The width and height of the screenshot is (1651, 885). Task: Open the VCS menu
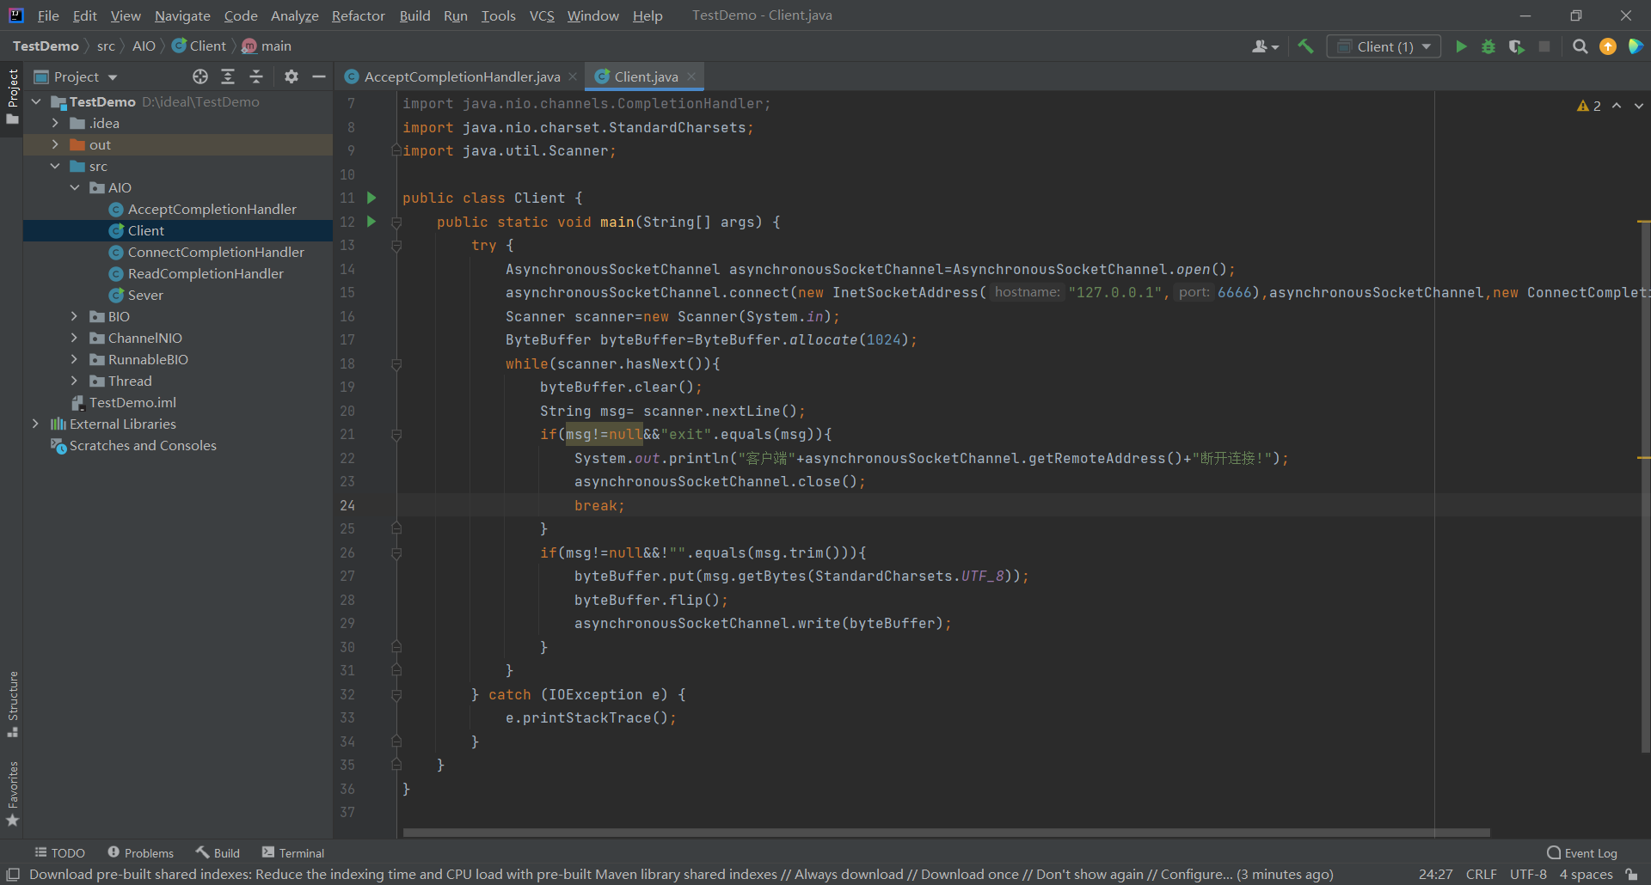coord(542,15)
